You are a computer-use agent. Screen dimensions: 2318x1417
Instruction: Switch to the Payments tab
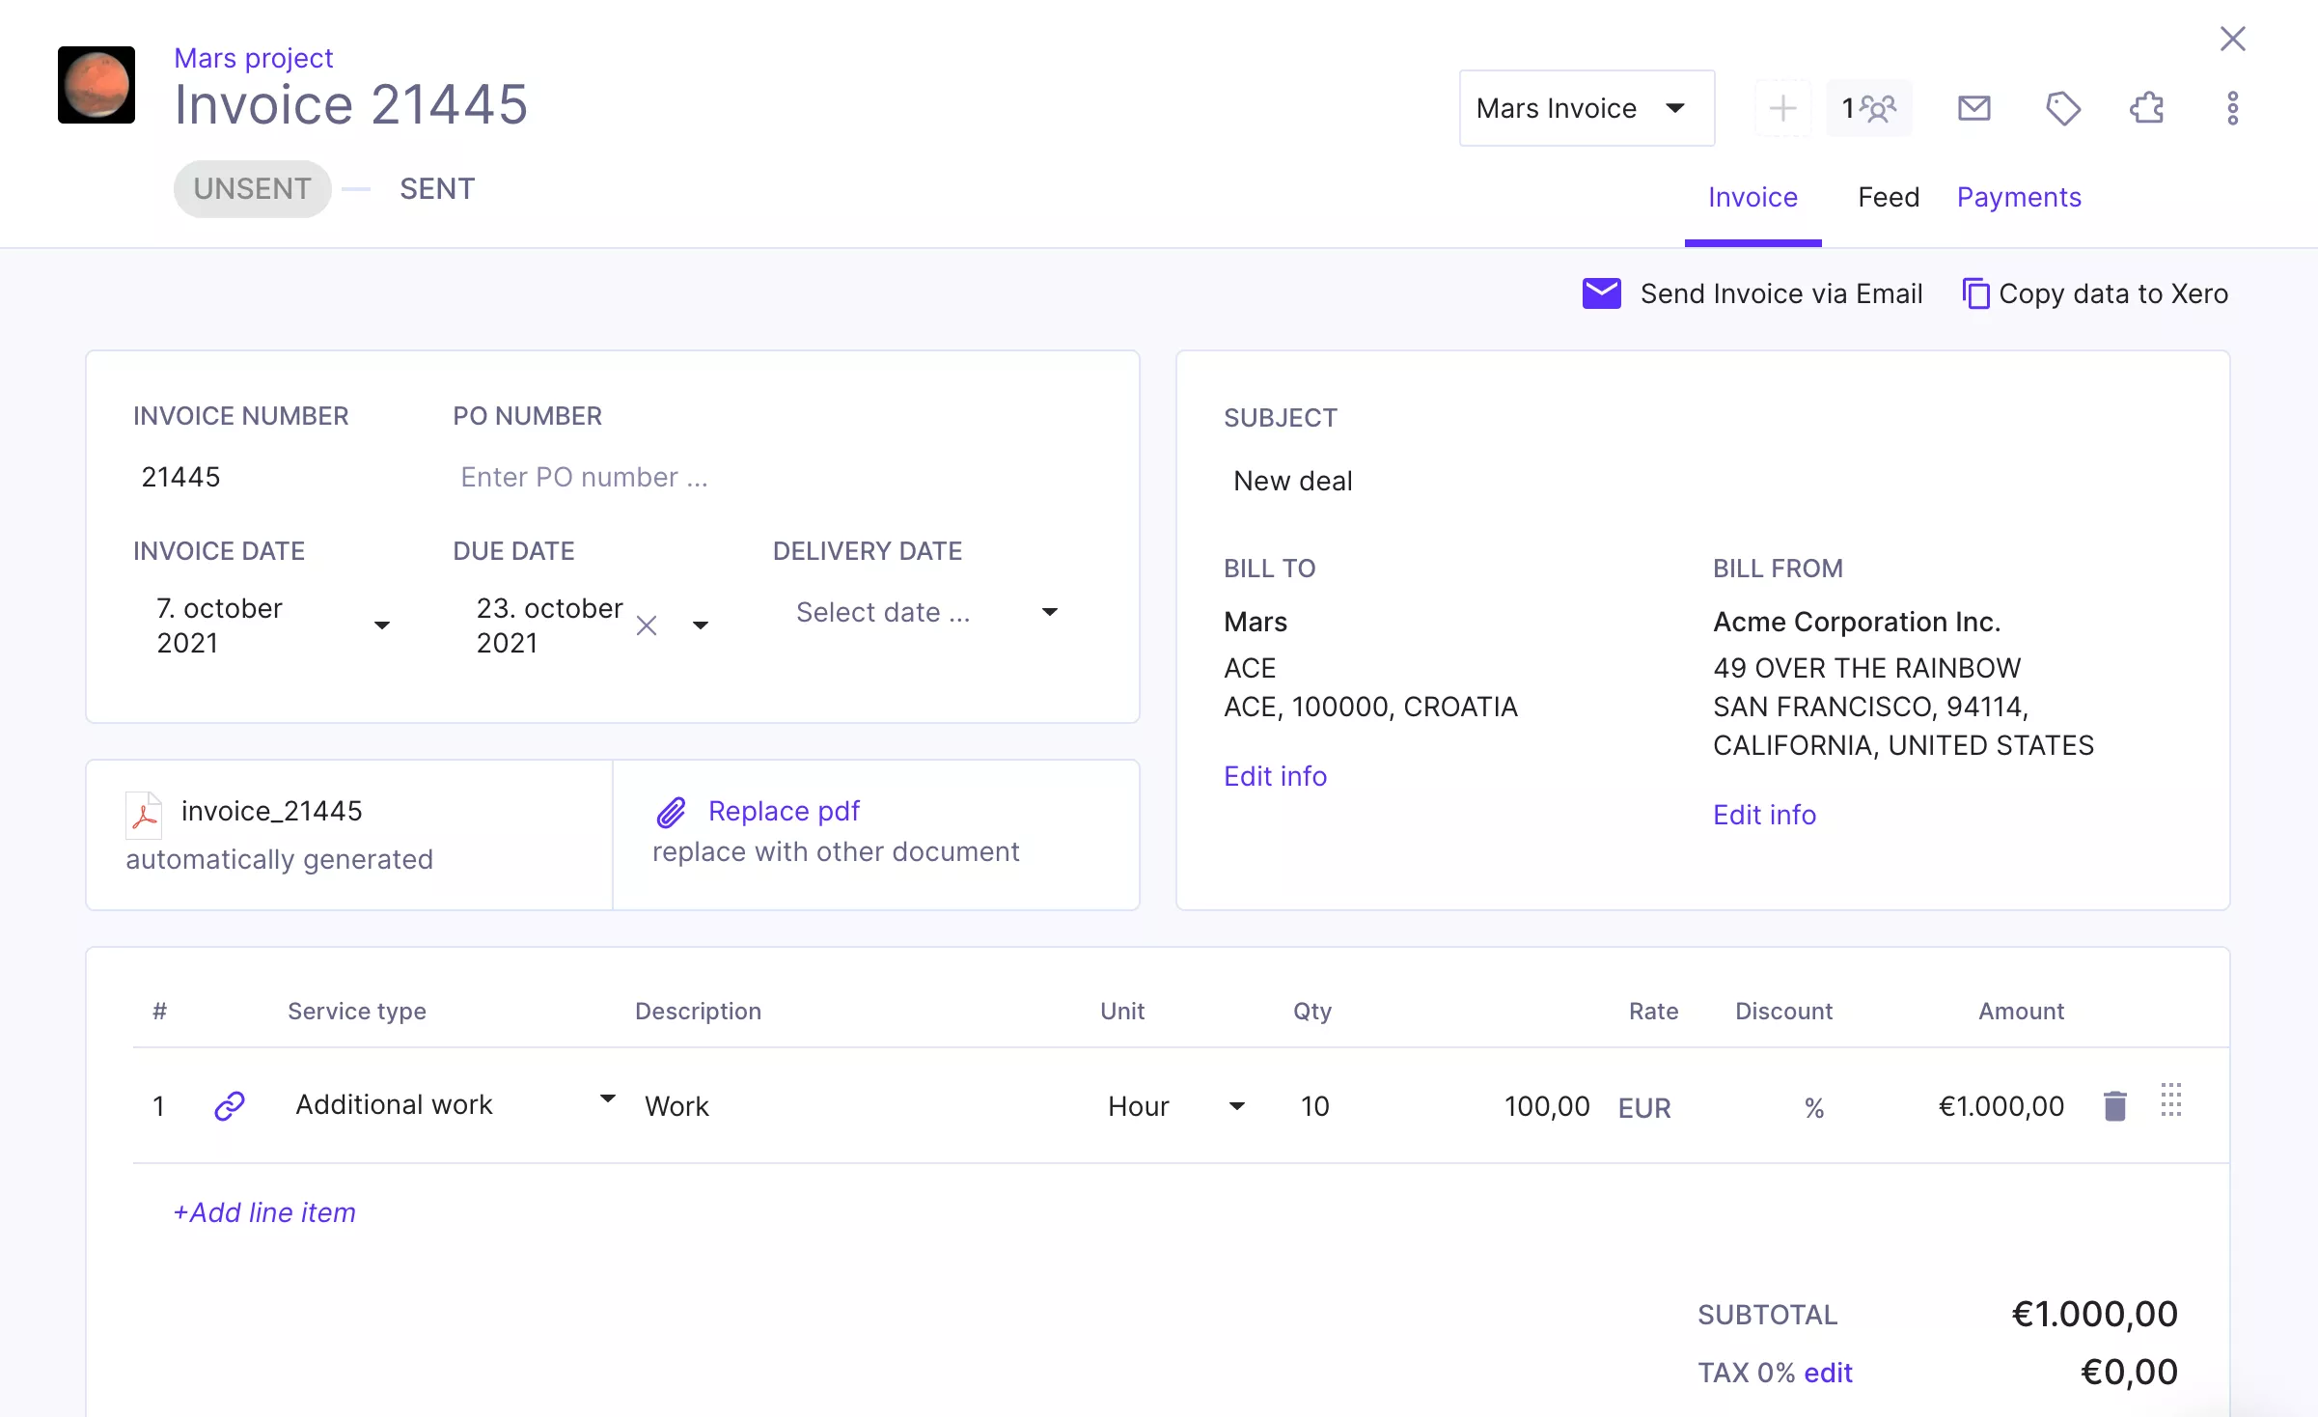[2019, 197]
